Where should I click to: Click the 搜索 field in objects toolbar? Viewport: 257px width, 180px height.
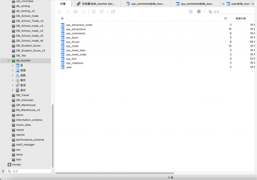coord(231,12)
